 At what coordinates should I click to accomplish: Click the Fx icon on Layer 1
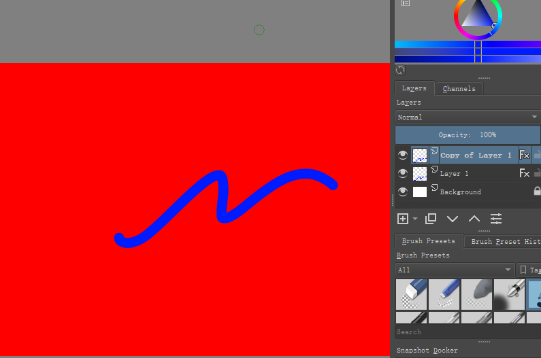tap(525, 173)
